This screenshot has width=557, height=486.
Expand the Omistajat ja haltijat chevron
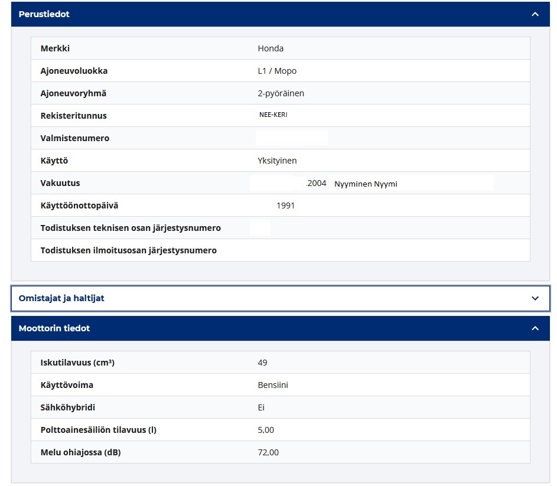pos(535,298)
